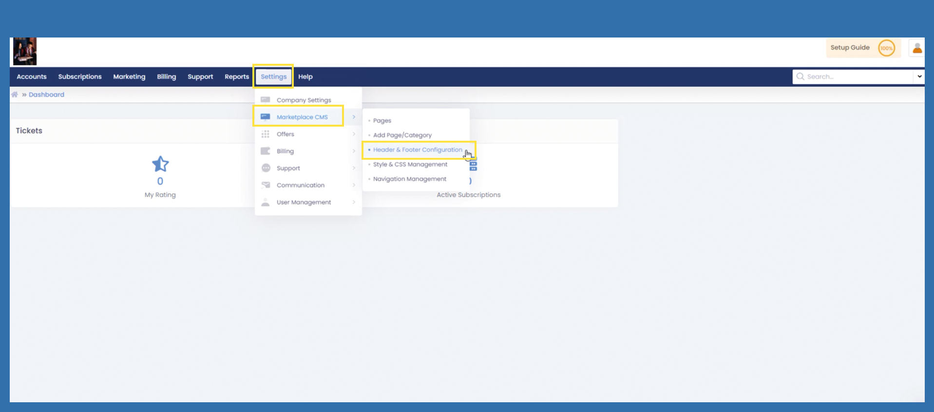The height and width of the screenshot is (412, 934).
Task: Expand the Billing submenu chevron in Settings
Action: point(354,151)
